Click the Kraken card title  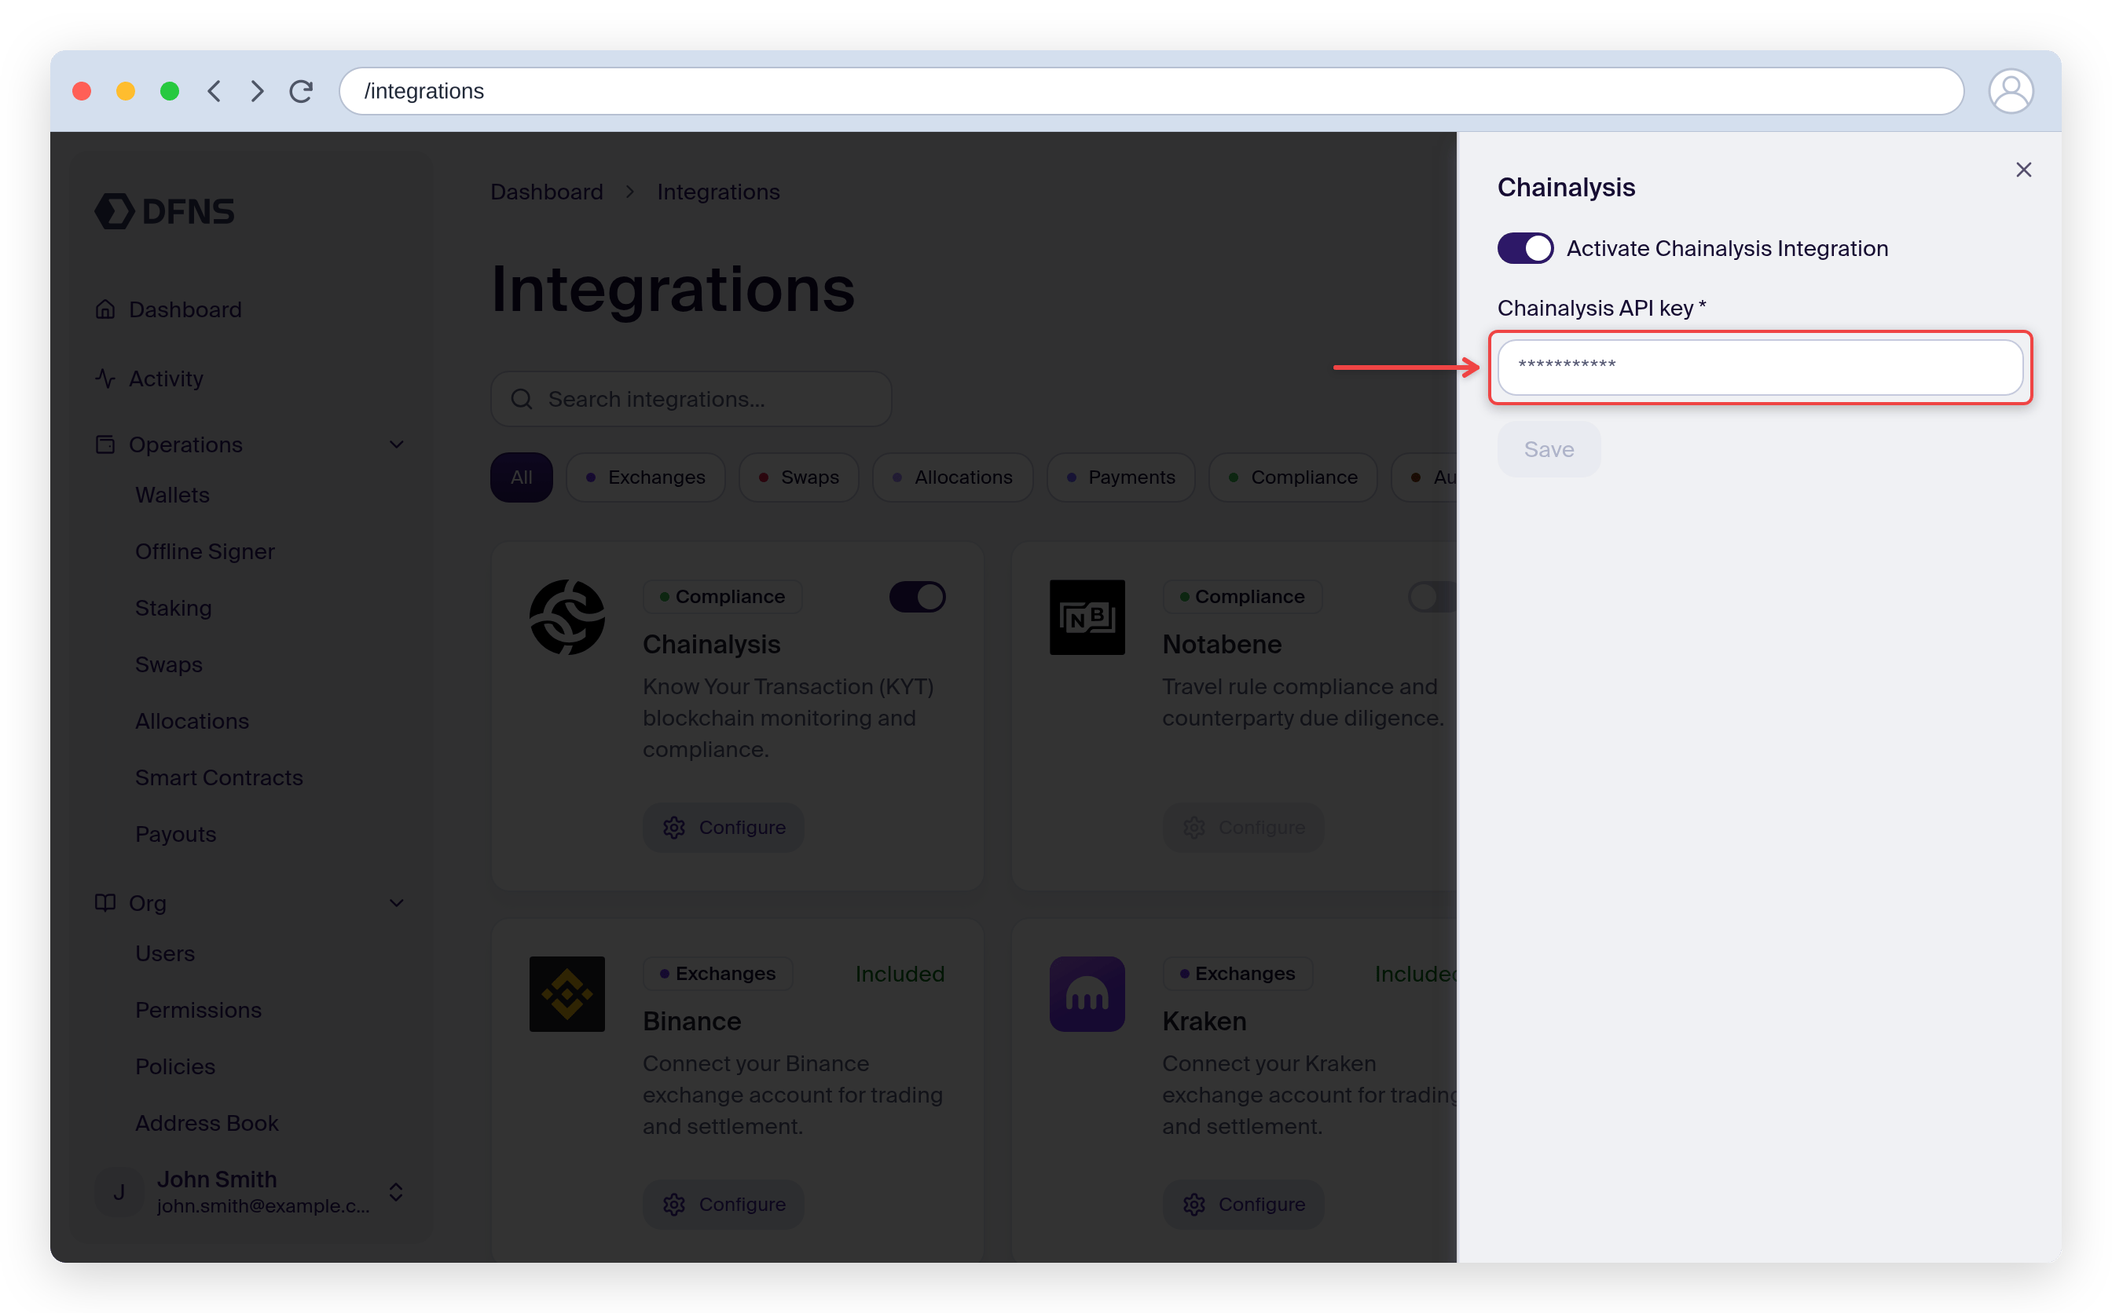(1204, 1021)
